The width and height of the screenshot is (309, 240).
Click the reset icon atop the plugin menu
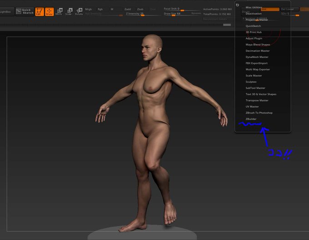tap(238, 5)
